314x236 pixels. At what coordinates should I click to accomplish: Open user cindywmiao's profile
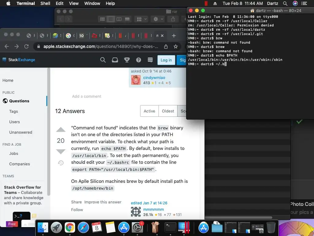coord(154,77)
